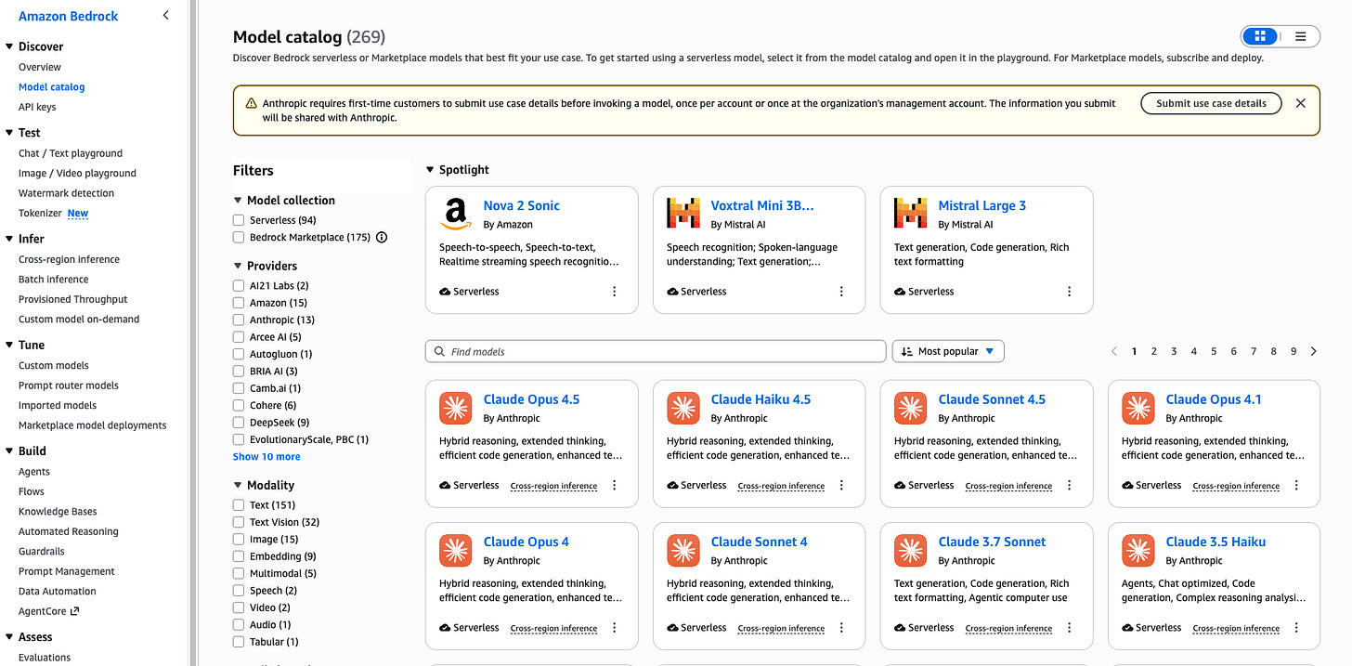Go to previous page of model results

click(1114, 352)
